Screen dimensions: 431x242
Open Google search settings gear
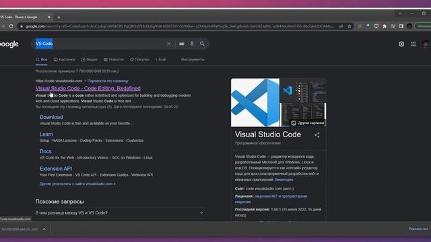coord(401,44)
